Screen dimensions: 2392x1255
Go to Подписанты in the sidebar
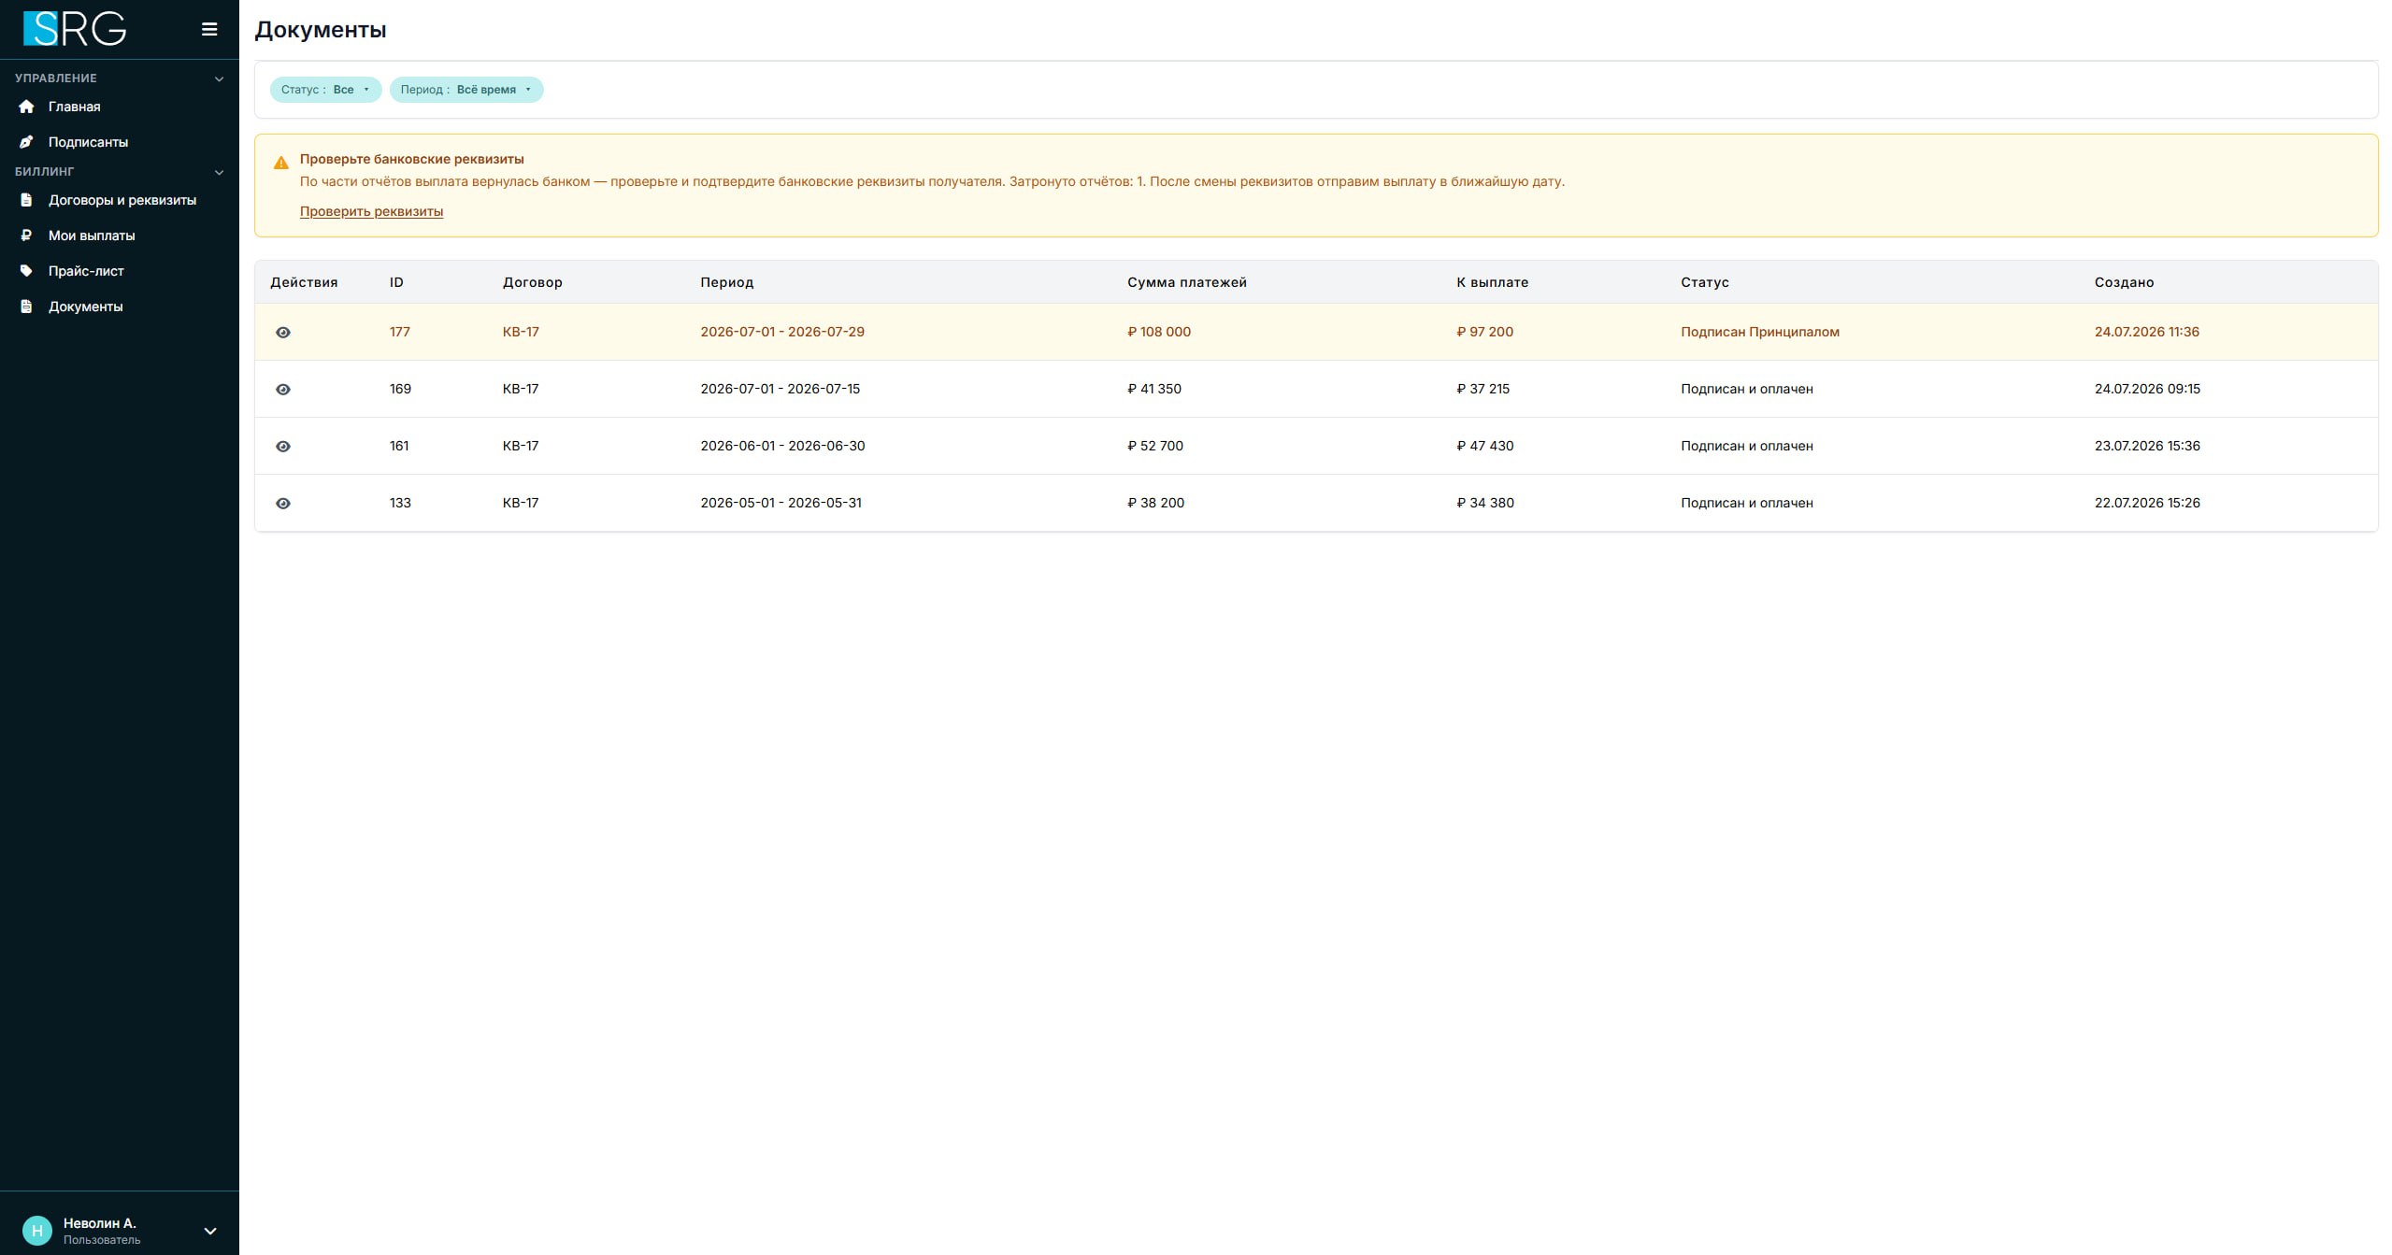(x=88, y=142)
